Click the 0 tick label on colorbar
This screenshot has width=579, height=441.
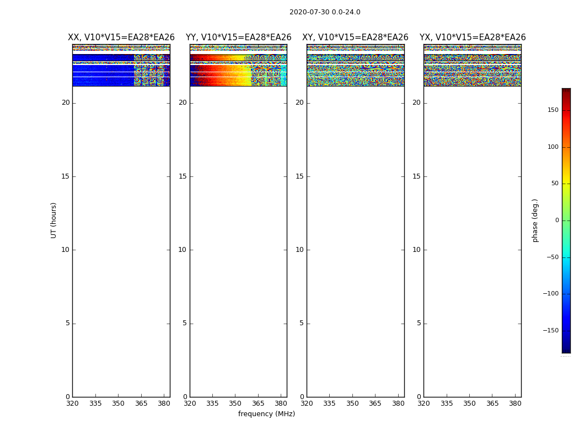pos(556,220)
